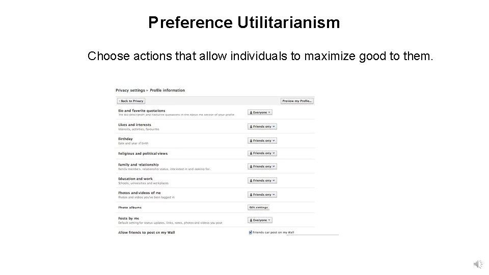Click Edit settings for Photo albums
The image size is (489, 275).
258,207
